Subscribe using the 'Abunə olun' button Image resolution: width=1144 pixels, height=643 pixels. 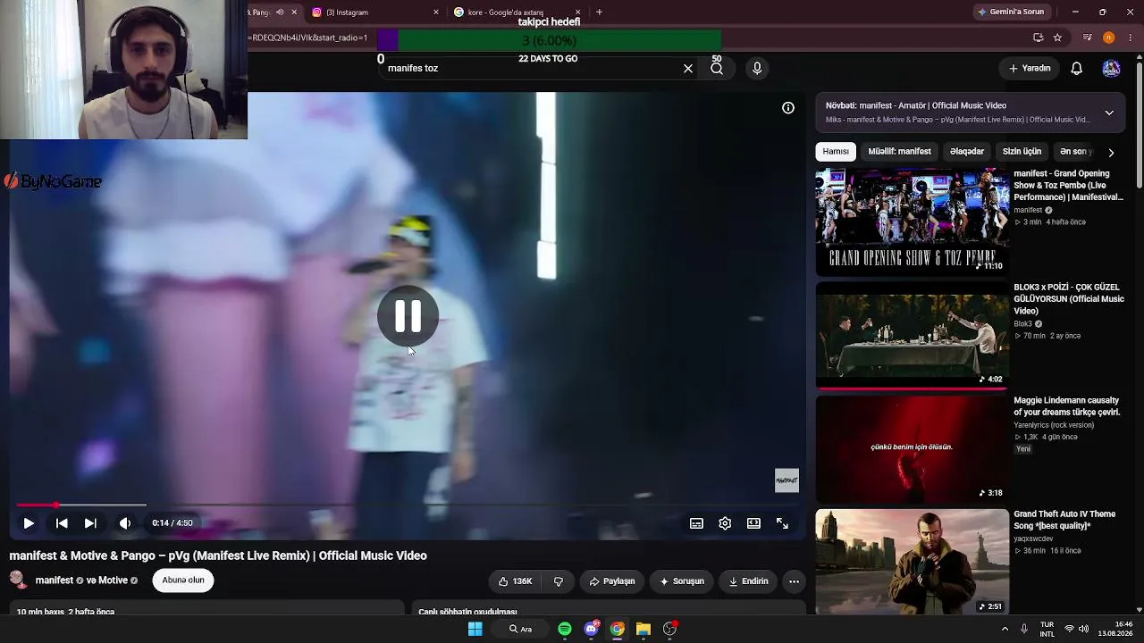183,580
